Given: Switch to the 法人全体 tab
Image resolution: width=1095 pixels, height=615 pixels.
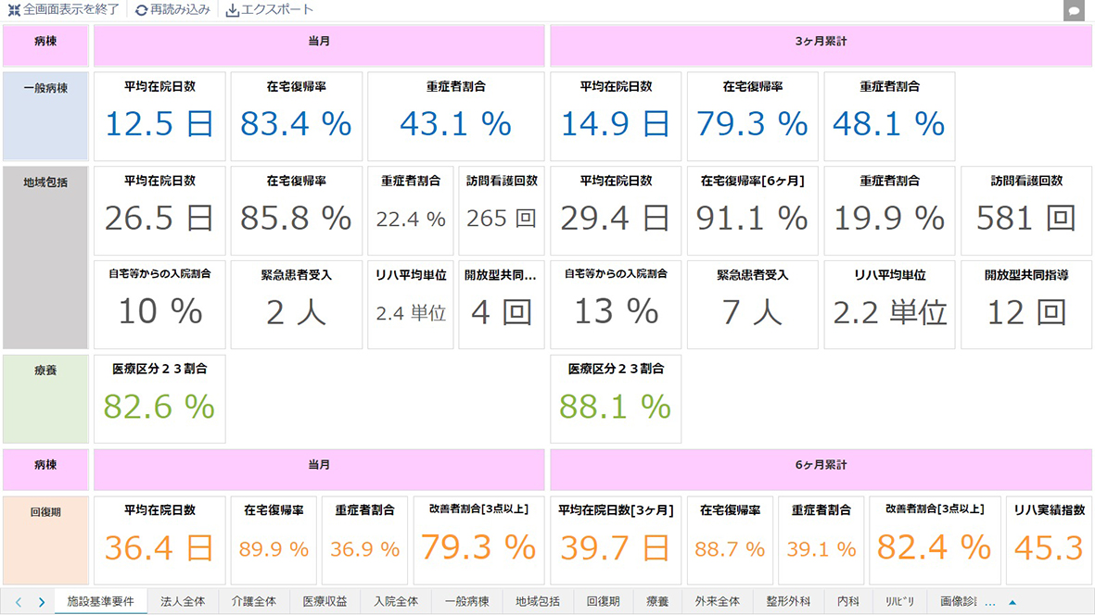Looking at the screenshot, I should click(x=183, y=602).
